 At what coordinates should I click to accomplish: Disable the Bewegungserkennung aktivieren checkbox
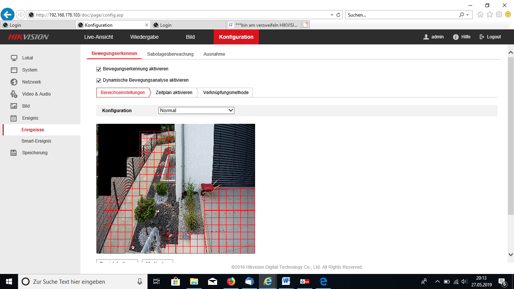pos(99,69)
